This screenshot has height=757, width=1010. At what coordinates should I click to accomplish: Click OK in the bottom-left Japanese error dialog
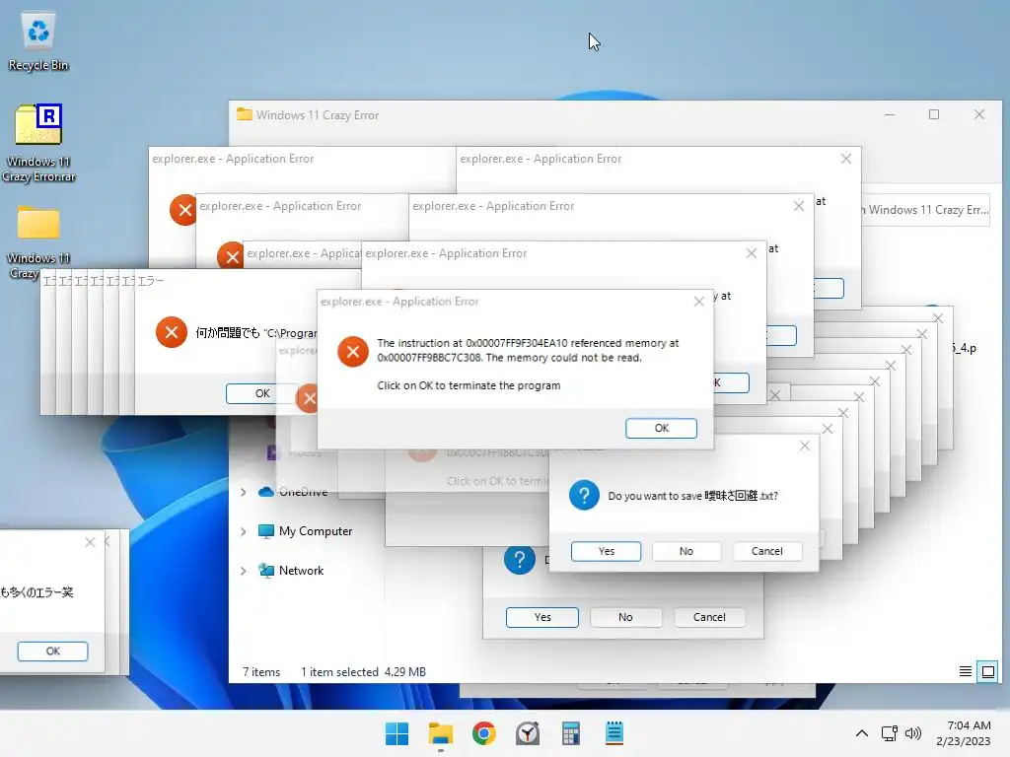53,651
